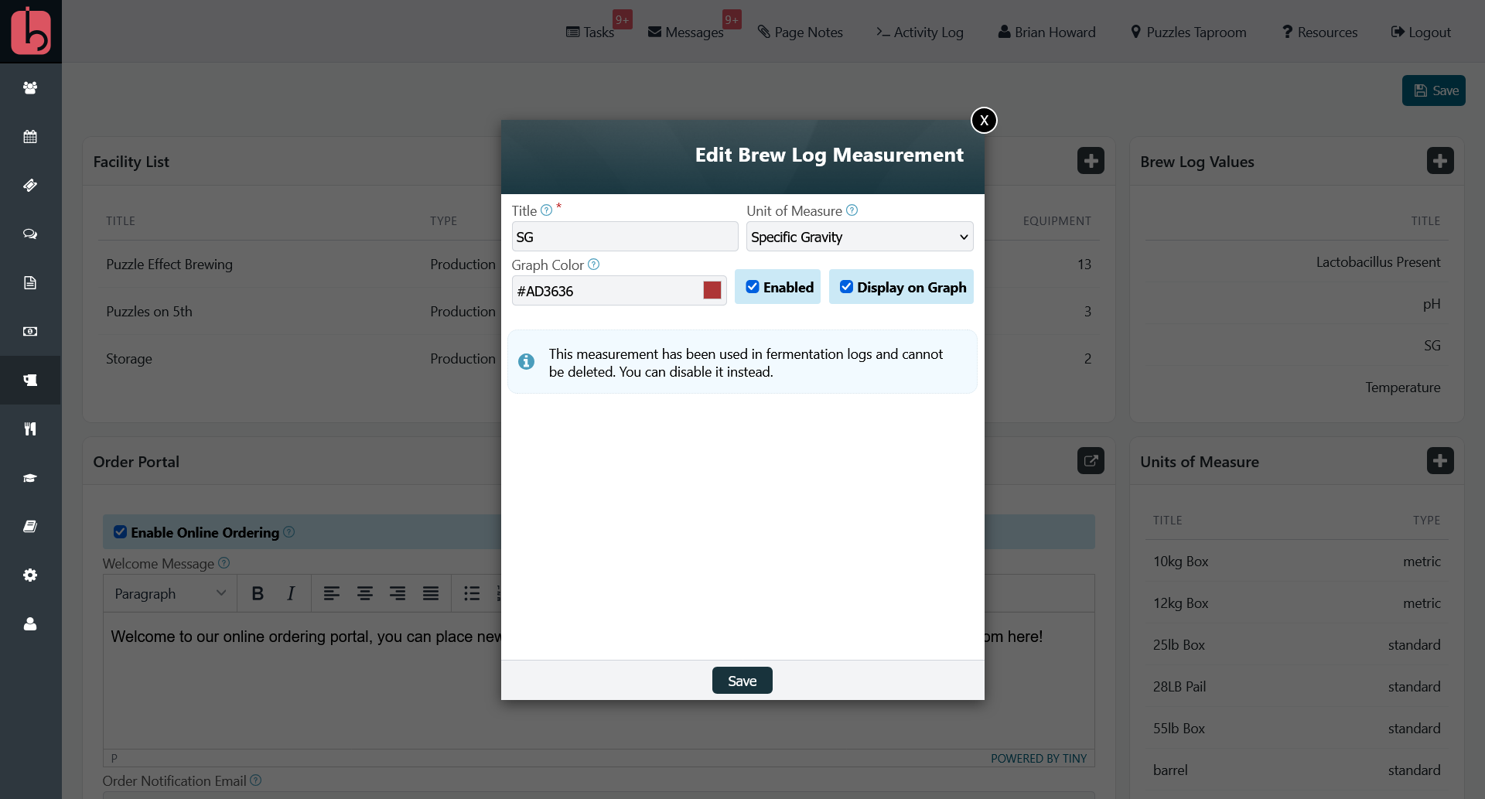1485x799 pixels.
Task: Click the red graph color swatch
Action: [x=712, y=290]
